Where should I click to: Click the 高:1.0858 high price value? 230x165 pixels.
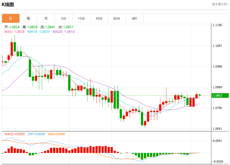(x=30, y=27)
